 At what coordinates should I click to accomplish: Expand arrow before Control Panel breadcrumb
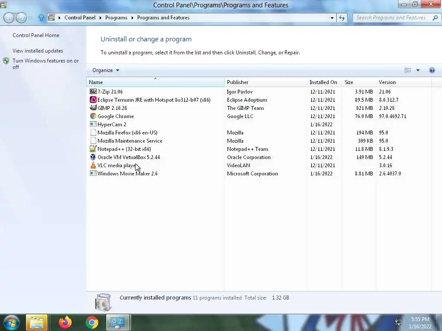tap(60, 18)
